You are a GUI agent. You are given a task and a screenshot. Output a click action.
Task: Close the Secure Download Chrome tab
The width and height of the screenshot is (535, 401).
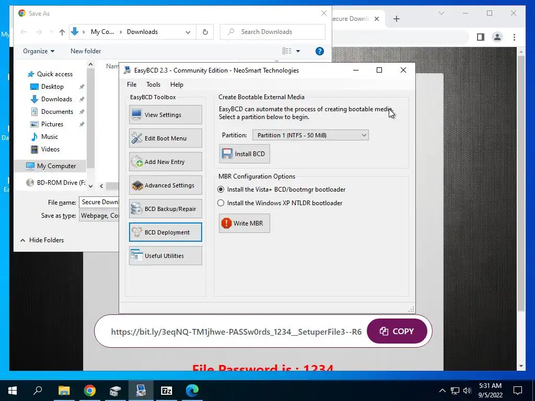tap(377, 19)
